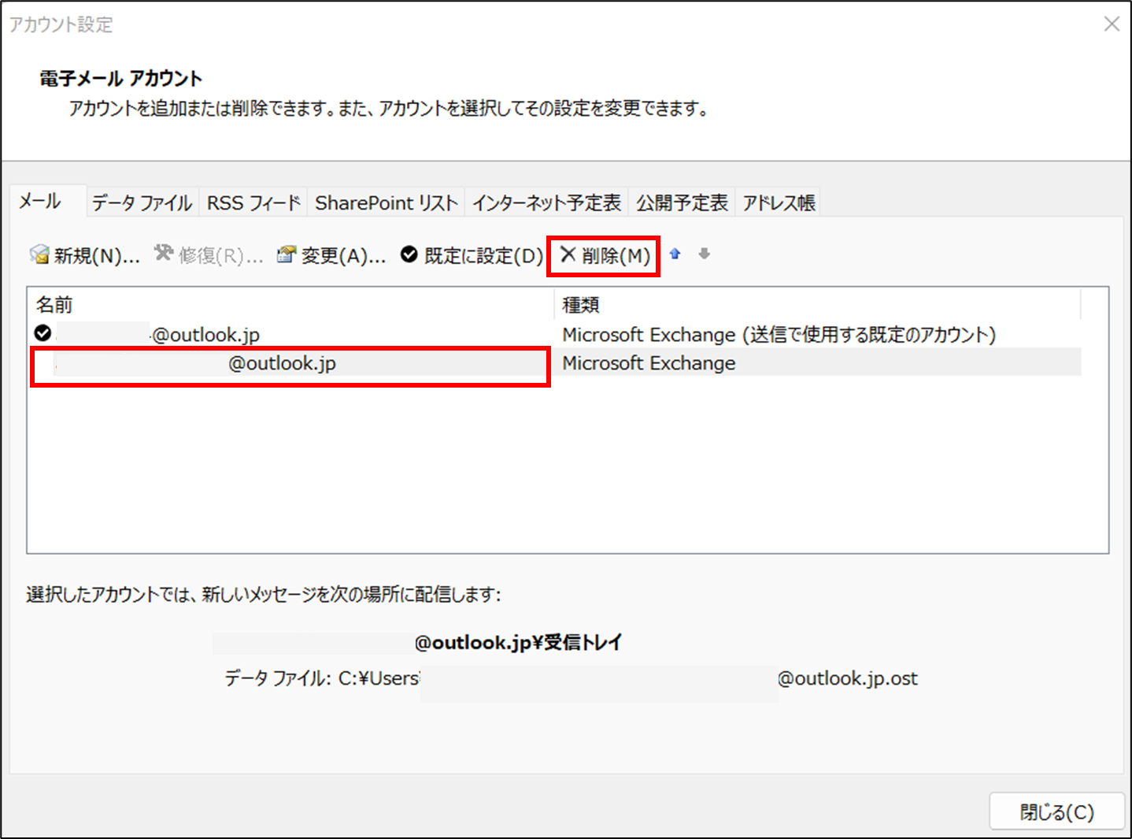Move account up with blue arrow
Viewport: 1132px width, 839px height.
[x=675, y=254]
